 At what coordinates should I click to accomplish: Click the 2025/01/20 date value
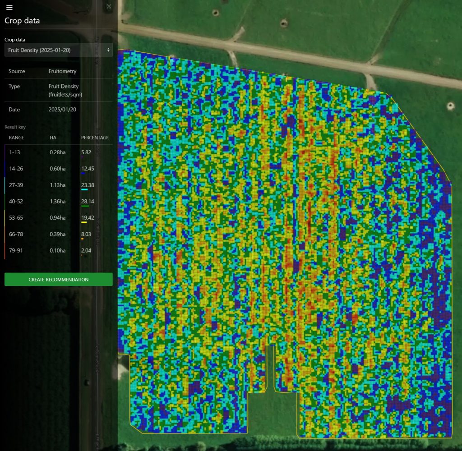(x=62, y=110)
